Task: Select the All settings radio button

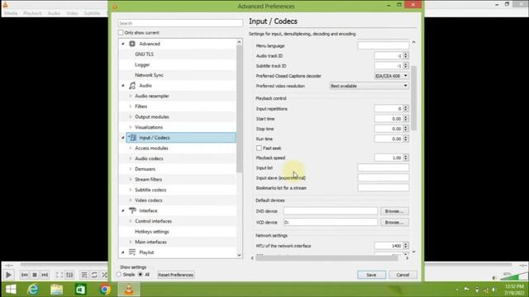Action: point(141,275)
